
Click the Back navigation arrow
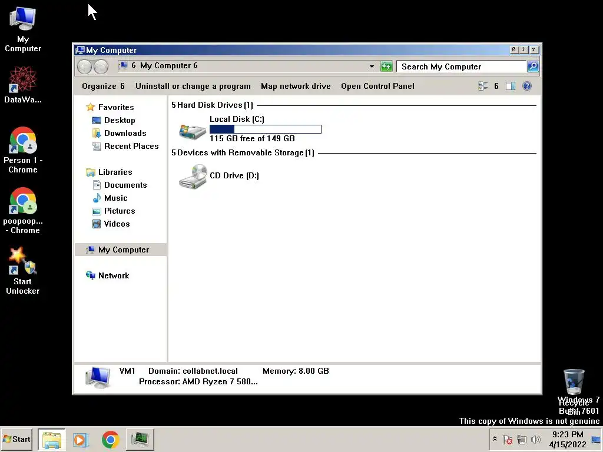tap(84, 67)
